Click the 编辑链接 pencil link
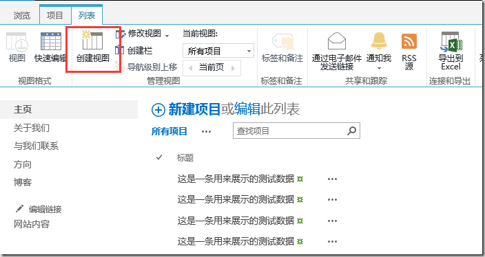485x257 pixels. tap(39, 209)
